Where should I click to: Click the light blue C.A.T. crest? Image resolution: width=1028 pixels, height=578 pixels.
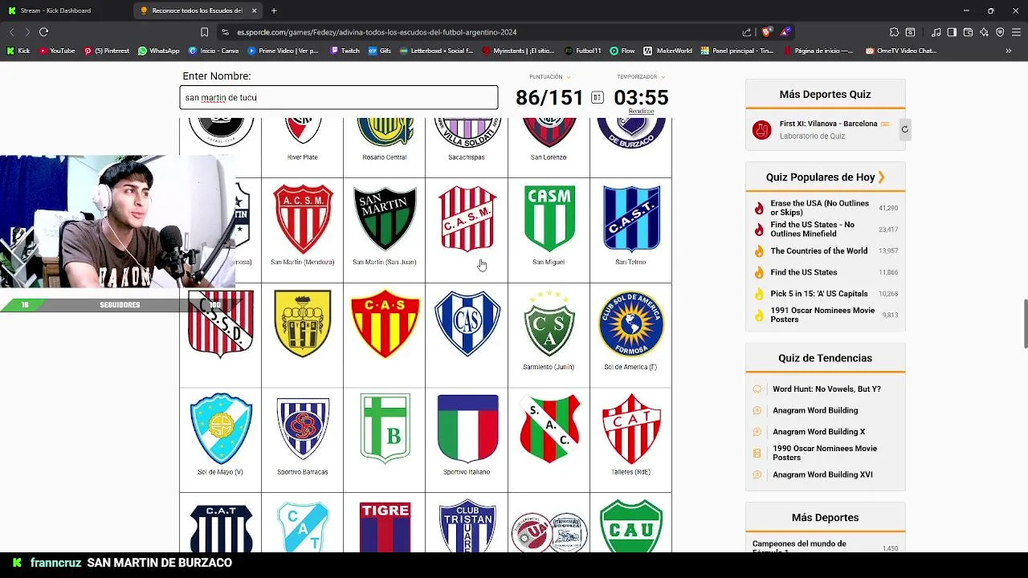tap(303, 527)
